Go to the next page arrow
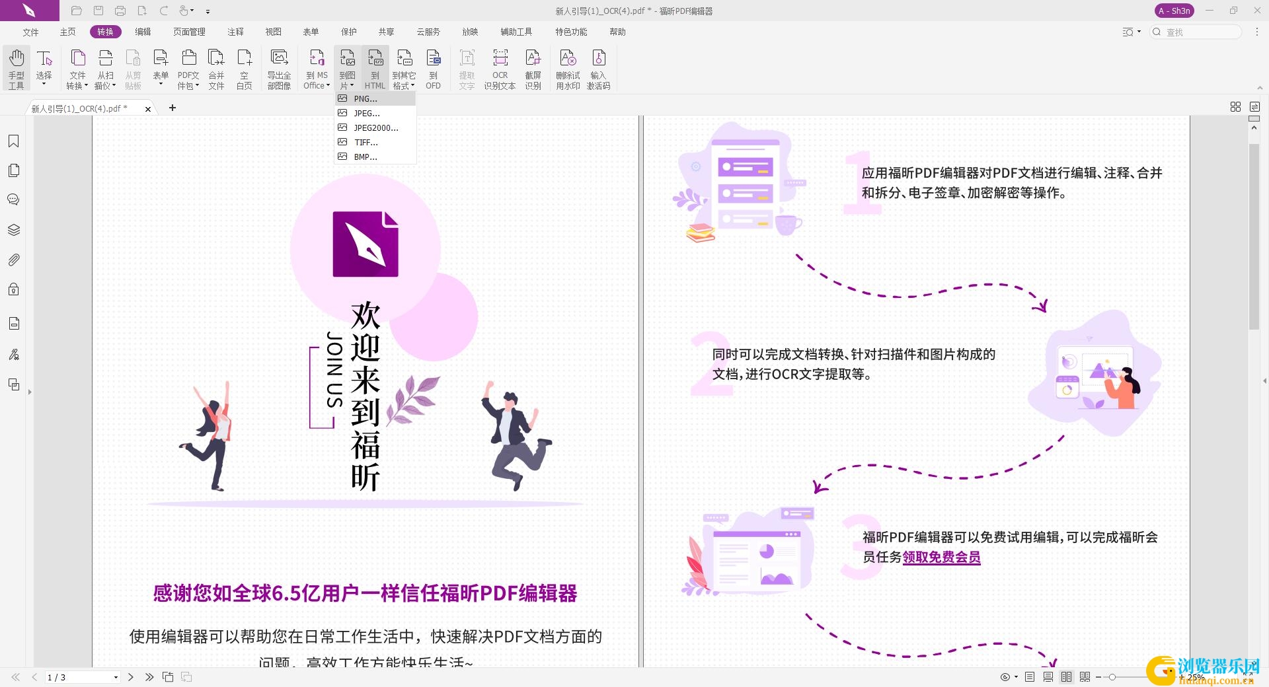The height and width of the screenshot is (687, 1269). 131,677
